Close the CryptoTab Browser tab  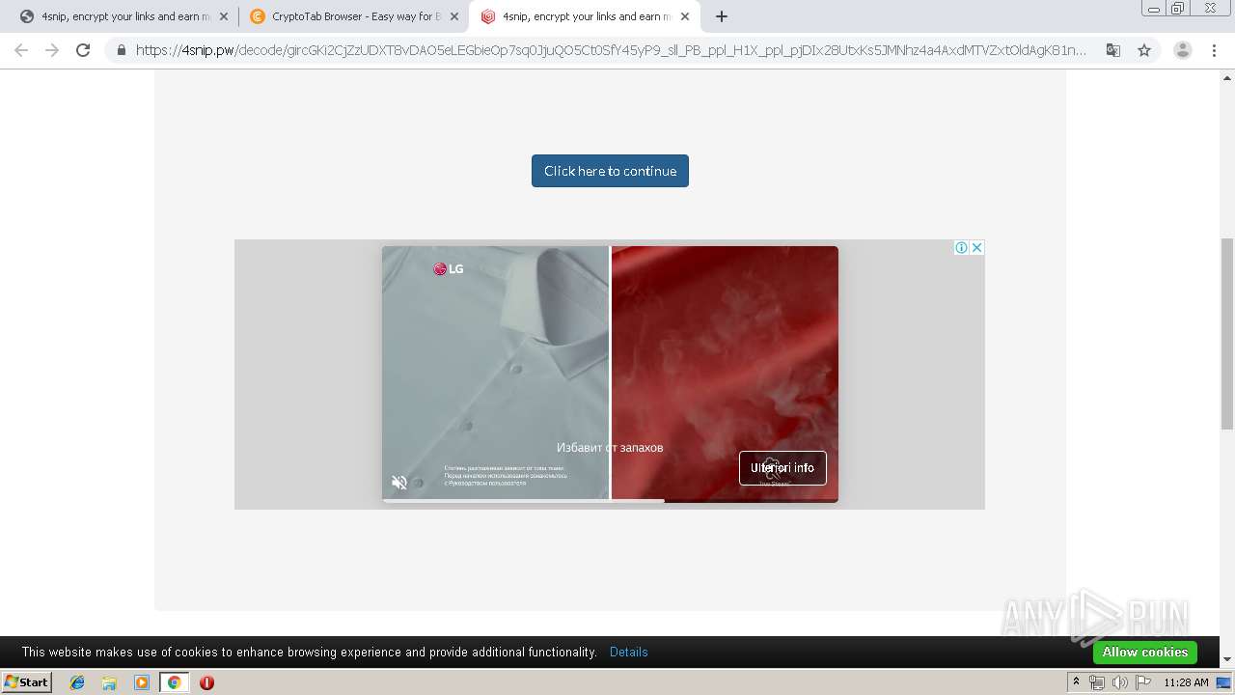pyautogui.click(x=454, y=16)
